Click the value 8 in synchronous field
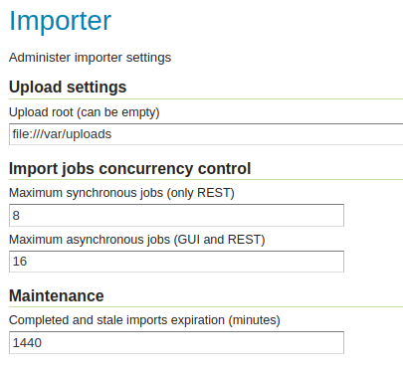The width and height of the screenshot is (403, 367). point(16,216)
